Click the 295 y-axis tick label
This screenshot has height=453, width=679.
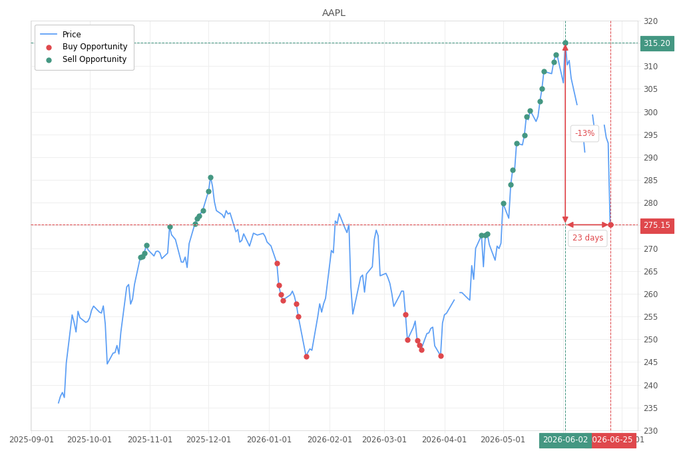coord(650,135)
